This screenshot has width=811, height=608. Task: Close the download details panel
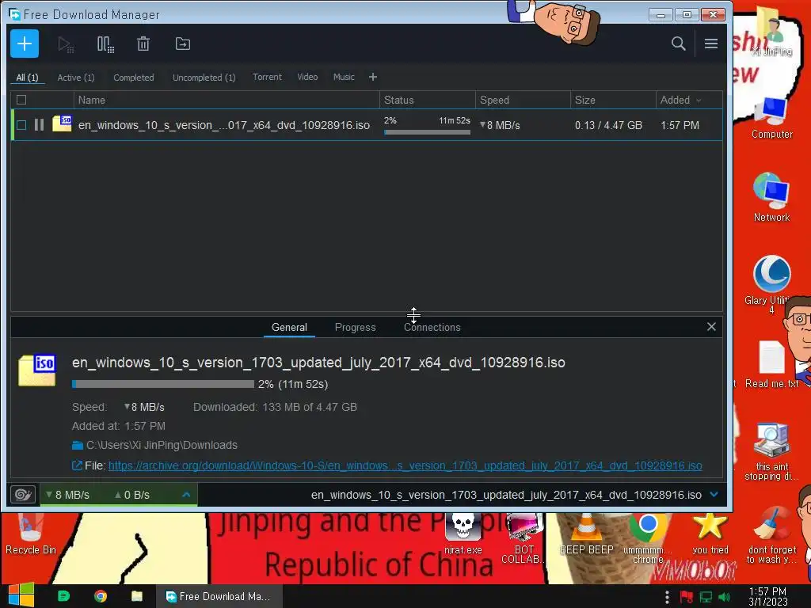(711, 327)
